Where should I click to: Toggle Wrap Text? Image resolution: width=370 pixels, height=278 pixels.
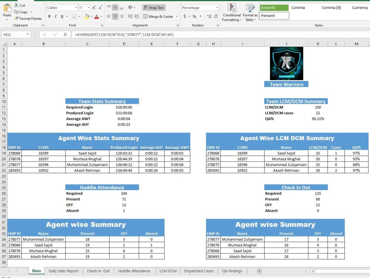click(x=154, y=7)
